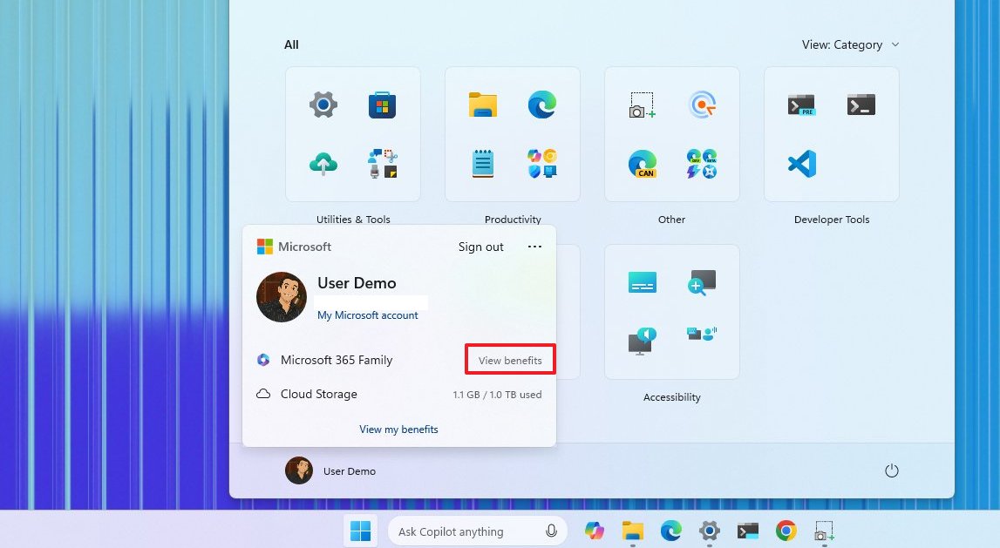Open the three-dot account options menu
Screen dimensions: 1000x548
coord(534,247)
